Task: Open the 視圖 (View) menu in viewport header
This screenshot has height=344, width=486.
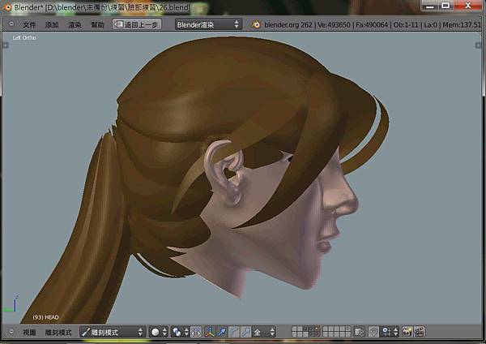Action: 30,332
